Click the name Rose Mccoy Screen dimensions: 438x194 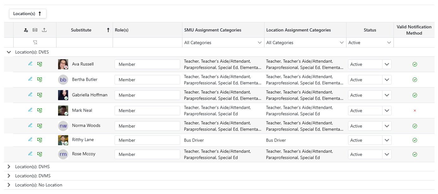(84, 154)
